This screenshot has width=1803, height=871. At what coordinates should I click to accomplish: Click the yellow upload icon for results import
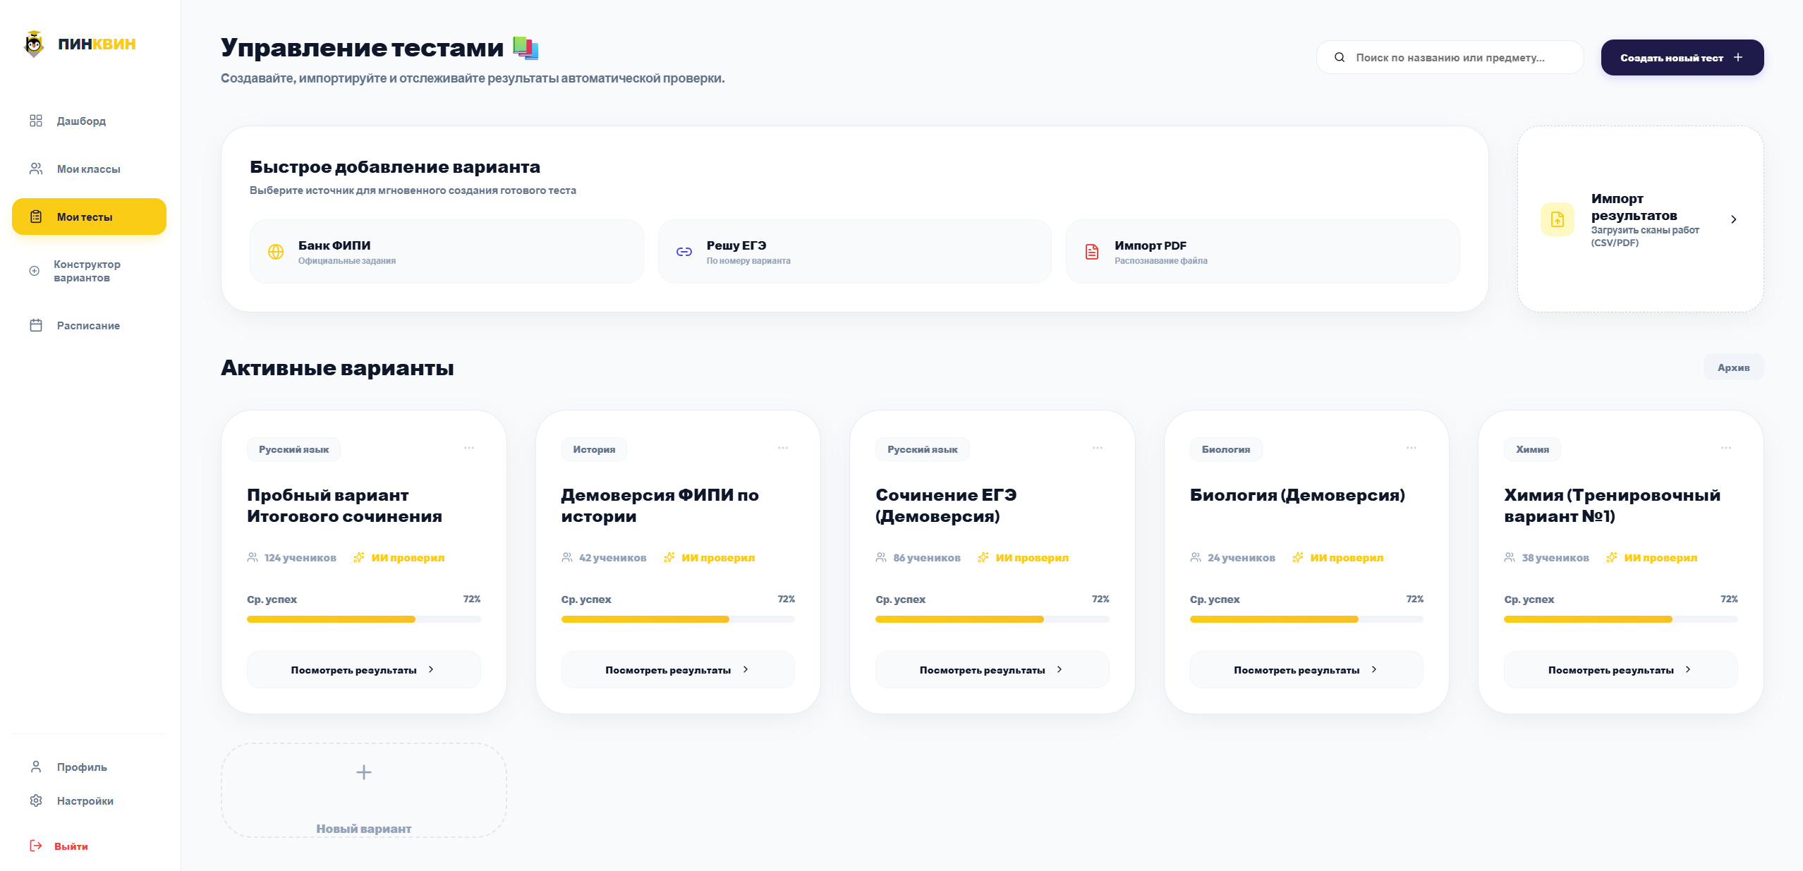pyautogui.click(x=1557, y=219)
